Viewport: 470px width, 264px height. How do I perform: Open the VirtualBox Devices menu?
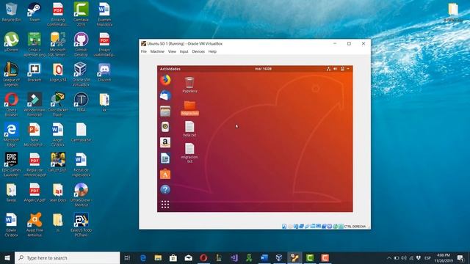[x=198, y=51]
